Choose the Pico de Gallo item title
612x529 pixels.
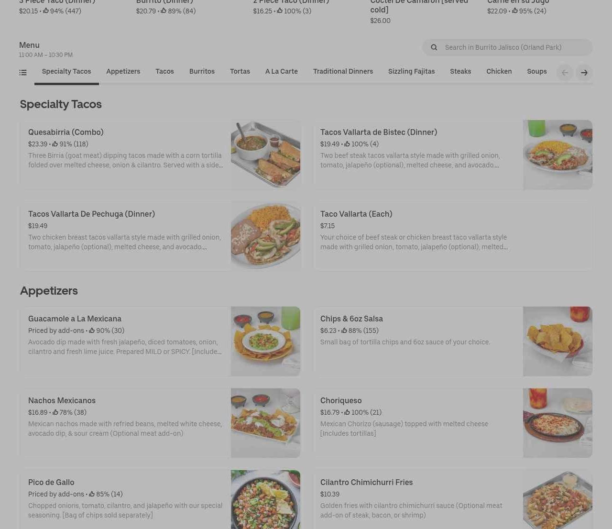coord(51,482)
